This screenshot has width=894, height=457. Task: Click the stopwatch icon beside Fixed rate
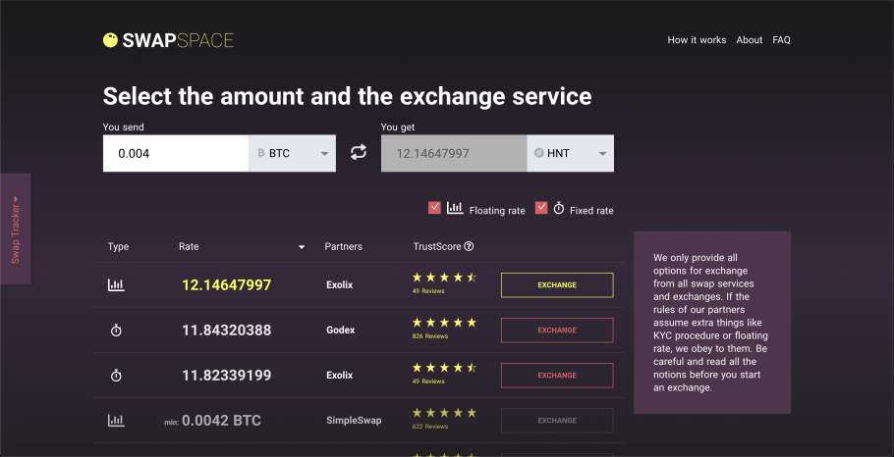(559, 208)
